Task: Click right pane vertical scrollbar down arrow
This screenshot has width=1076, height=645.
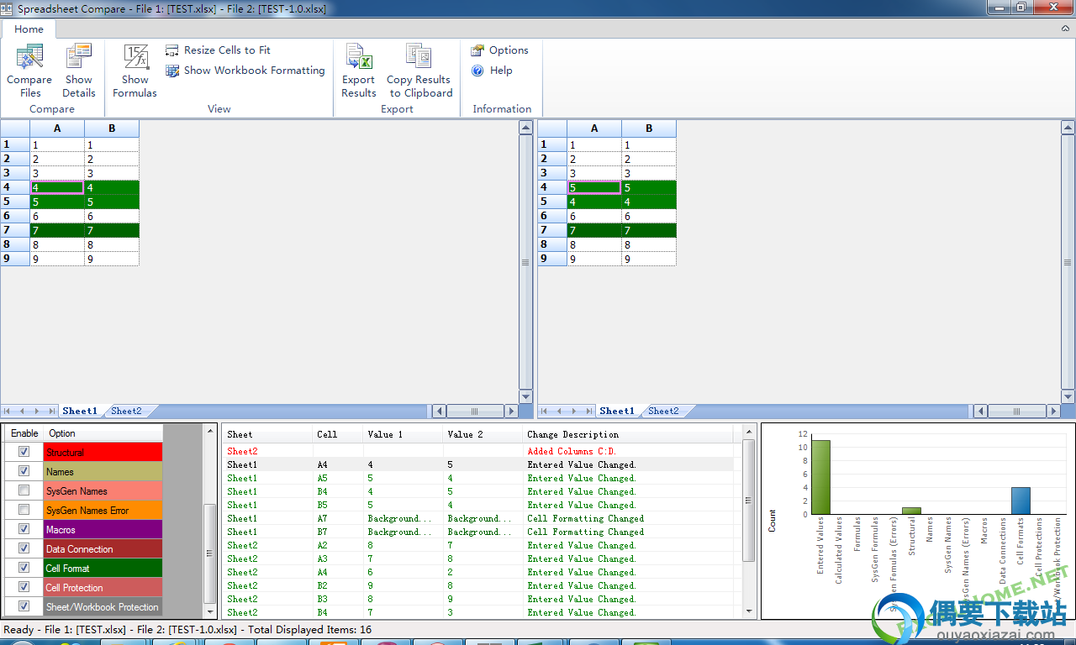Action: click(x=1068, y=397)
